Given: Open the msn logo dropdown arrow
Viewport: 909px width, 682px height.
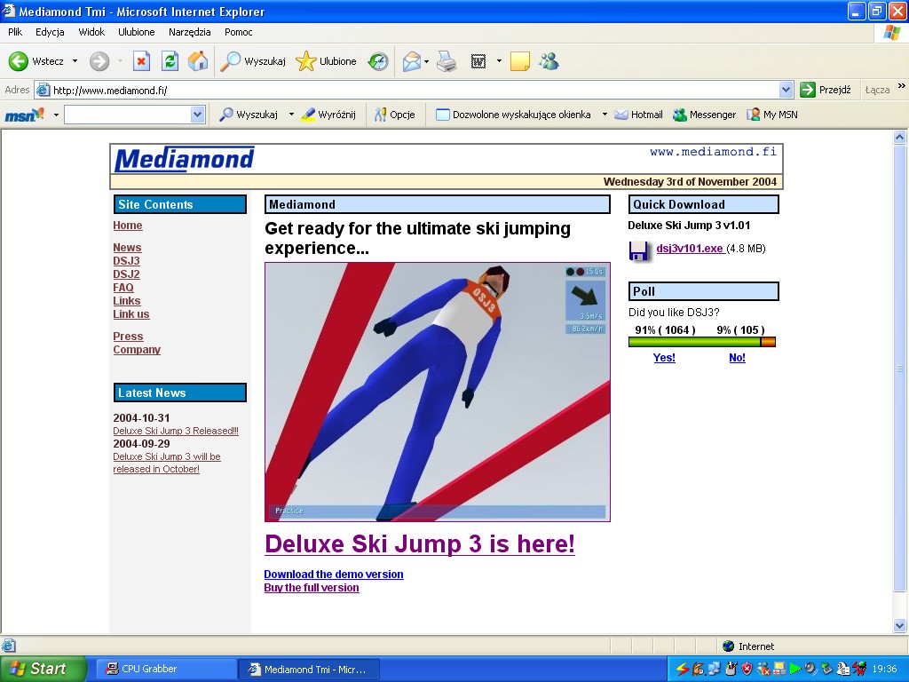Looking at the screenshot, I should click(56, 115).
